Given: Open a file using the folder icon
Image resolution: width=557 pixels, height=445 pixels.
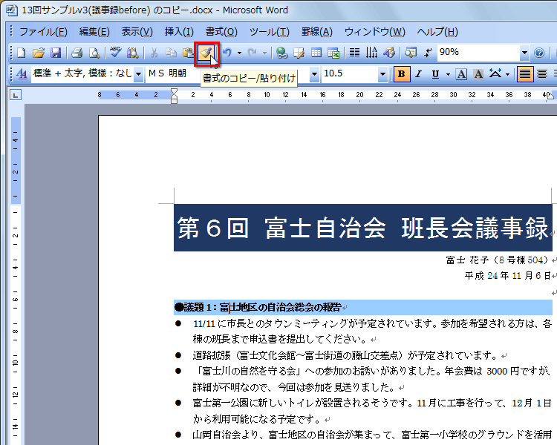Looking at the screenshot, I should click(x=39, y=53).
